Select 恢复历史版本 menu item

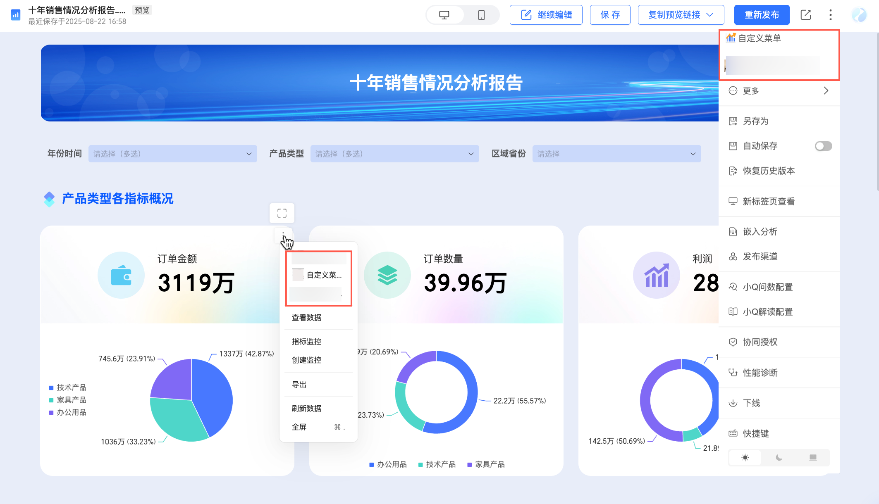[x=769, y=171]
